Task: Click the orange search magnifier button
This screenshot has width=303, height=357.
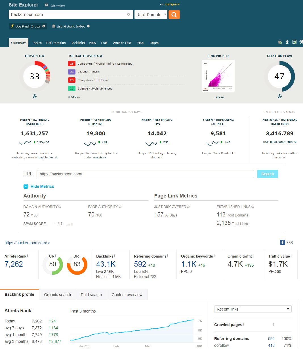Action: point(174,15)
